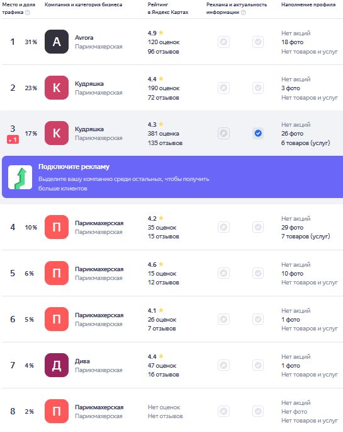Click the Дива company avatar icon
343x432 pixels.
57,365
